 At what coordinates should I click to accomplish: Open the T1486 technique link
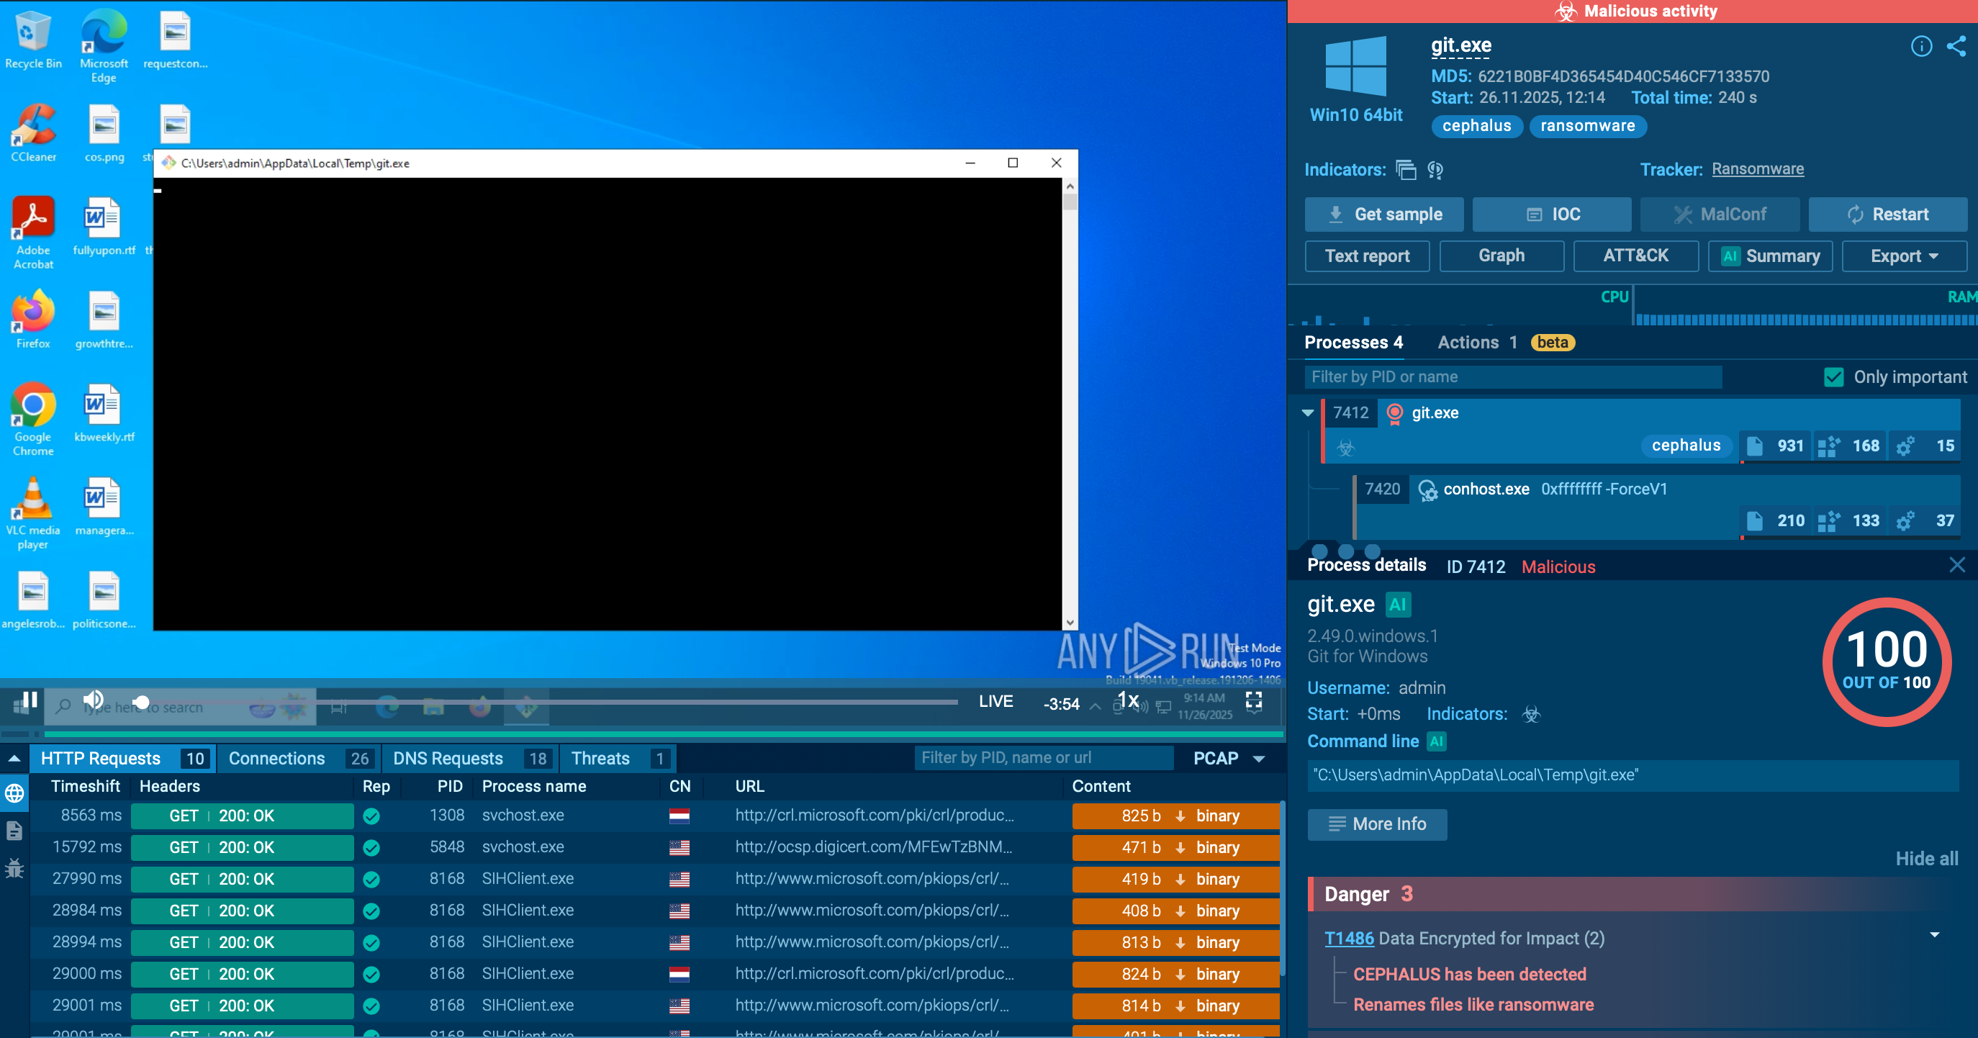[x=1348, y=938]
